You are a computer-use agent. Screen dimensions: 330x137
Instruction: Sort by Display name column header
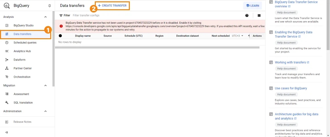pyautogui.click(x=83, y=36)
